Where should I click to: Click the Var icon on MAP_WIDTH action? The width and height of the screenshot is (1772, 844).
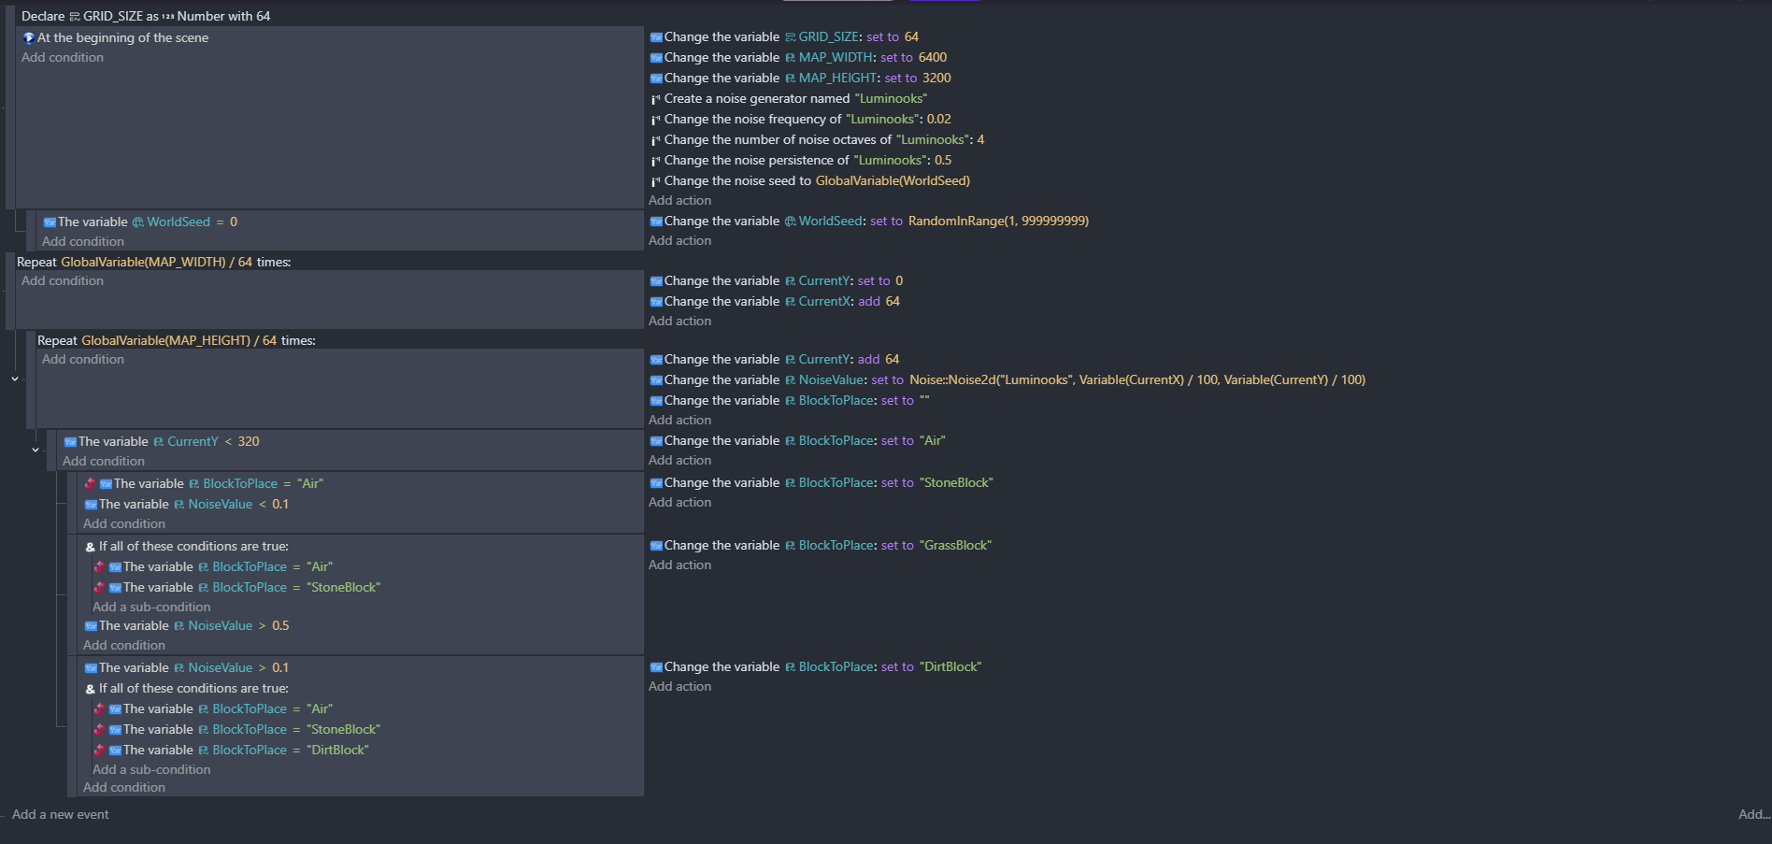[x=656, y=58]
